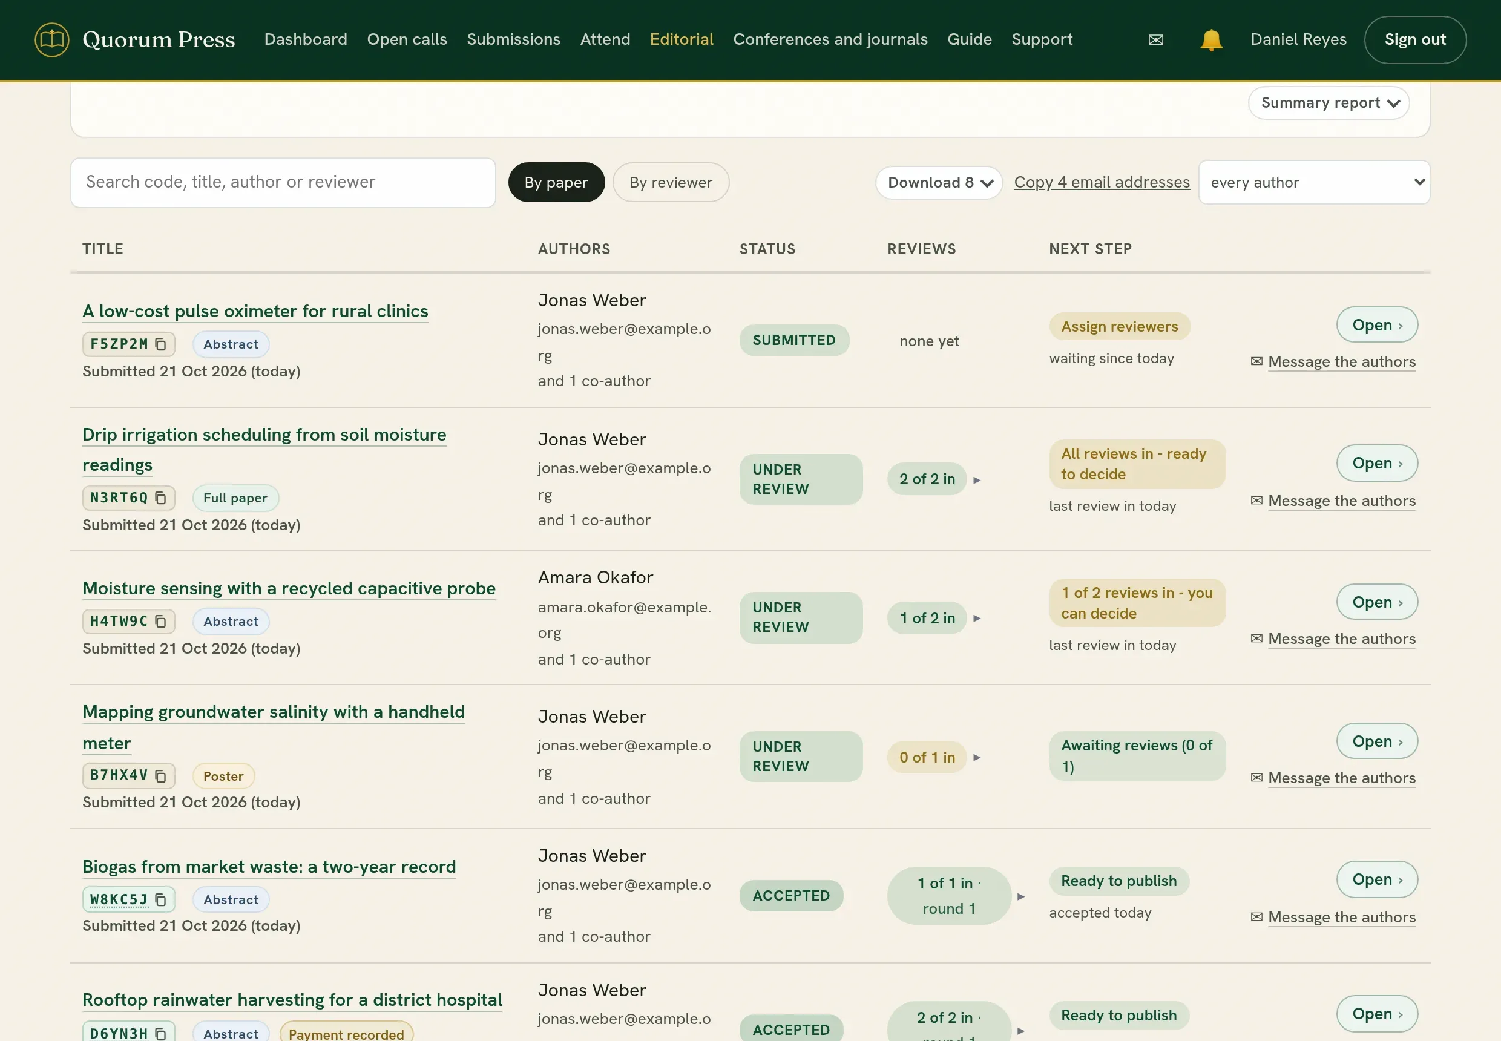The width and height of the screenshot is (1501, 1041).
Task: Open the Attend menu item
Action: [x=605, y=40]
